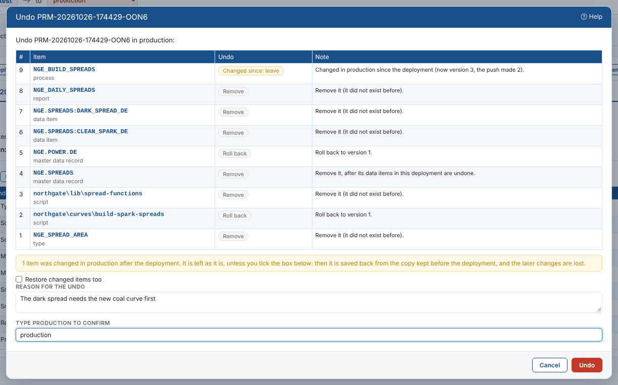
Task: Click the Roll back badge for NGE.POWER.DE
Action: pyautogui.click(x=235, y=153)
